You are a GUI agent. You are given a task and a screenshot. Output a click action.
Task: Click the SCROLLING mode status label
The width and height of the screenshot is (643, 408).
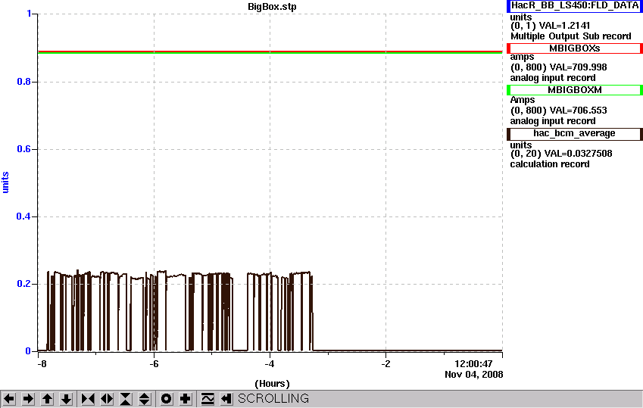pyautogui.click(x=273, y=399)
